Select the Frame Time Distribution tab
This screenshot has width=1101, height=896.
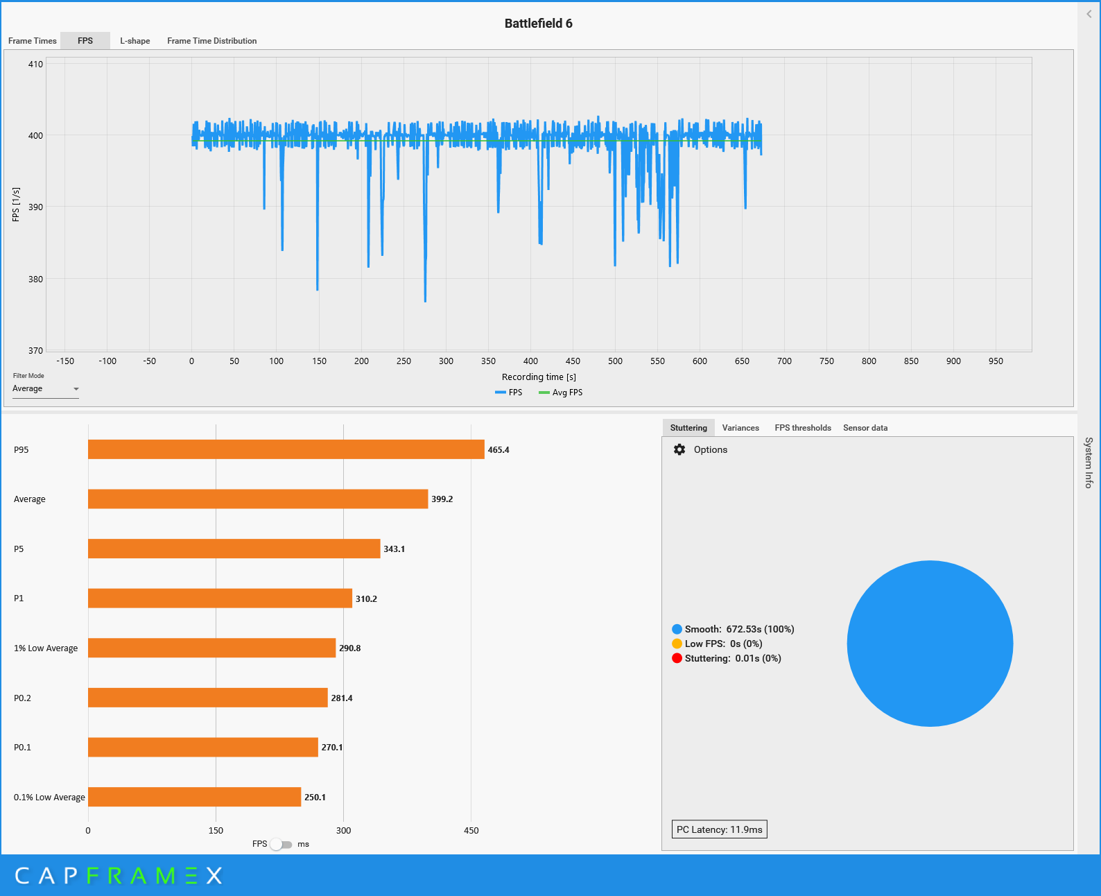click(211, 41)
